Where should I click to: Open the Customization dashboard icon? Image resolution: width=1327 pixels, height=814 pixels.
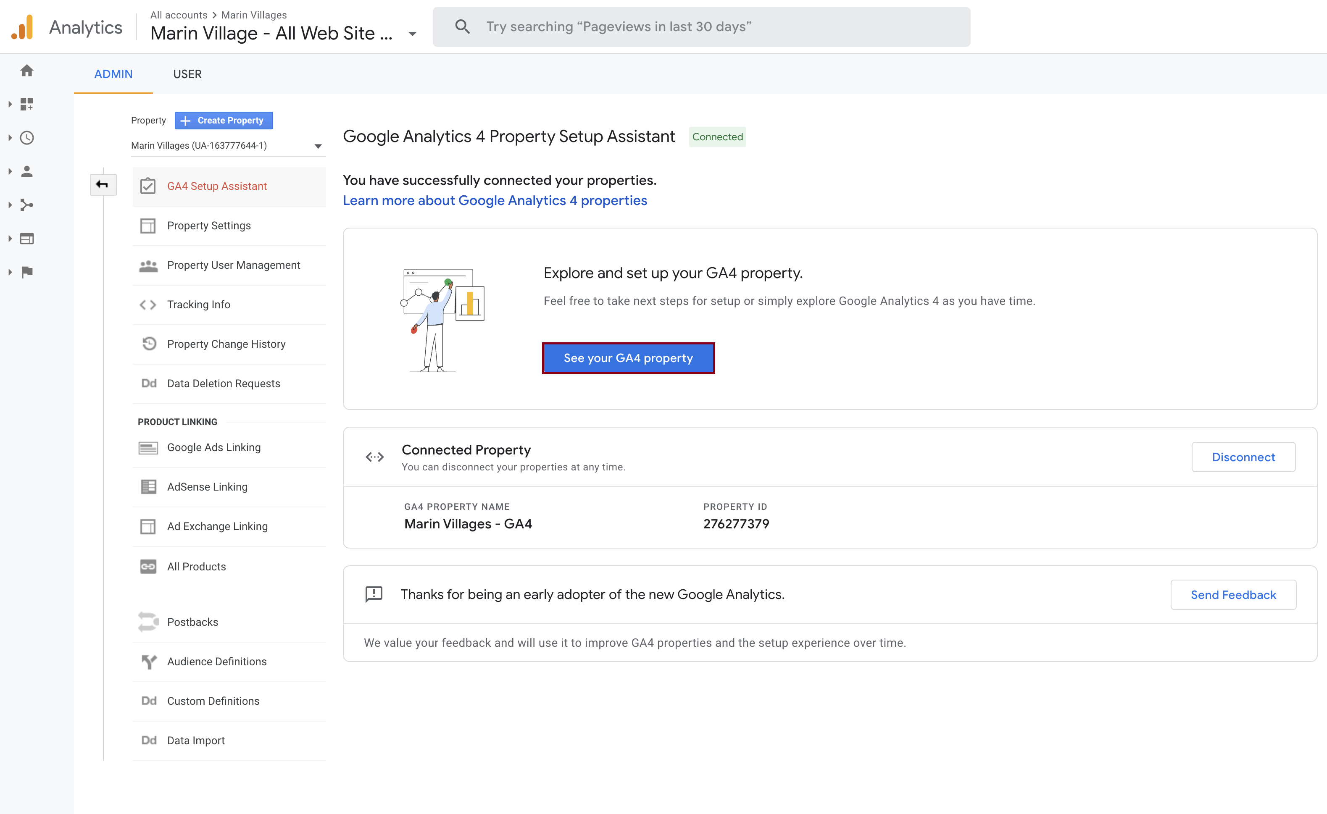pyautogui.click(x=27, y=104)
